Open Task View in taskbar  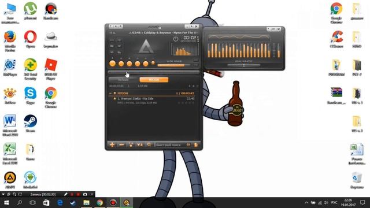(x=33, y=203)
